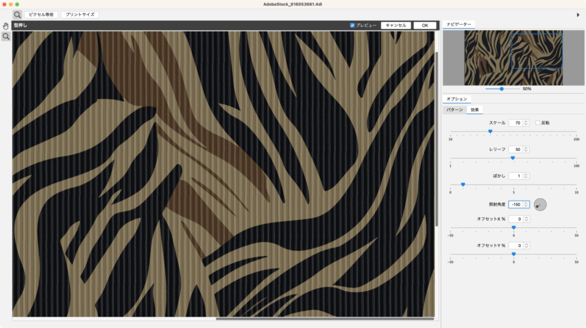
Task: Click the プリントサイズ button
Action: click(x=80, y=14)
